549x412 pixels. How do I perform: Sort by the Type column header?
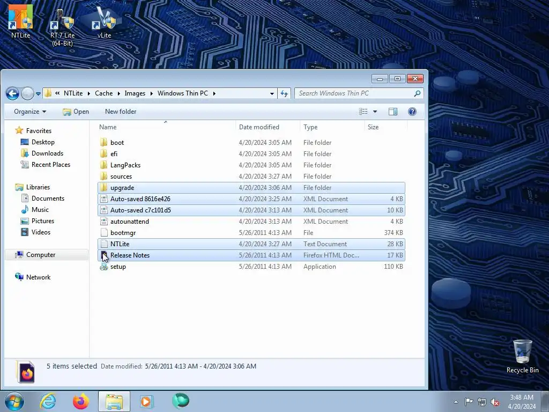332,127
